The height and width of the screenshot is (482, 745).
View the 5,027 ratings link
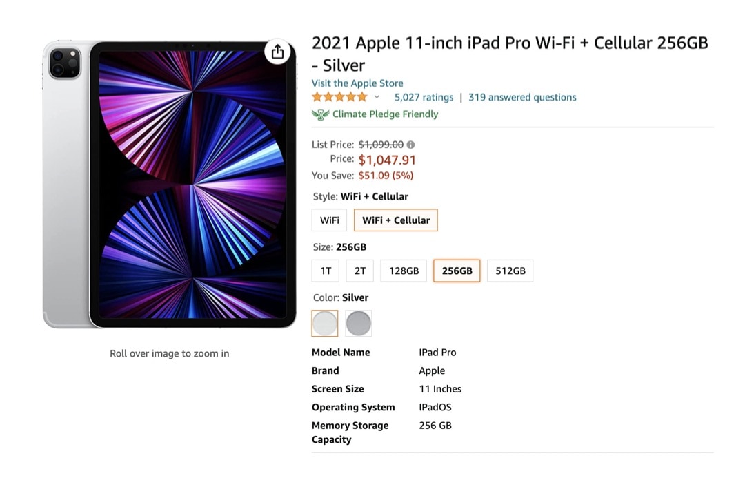click(x=423, y=97)
